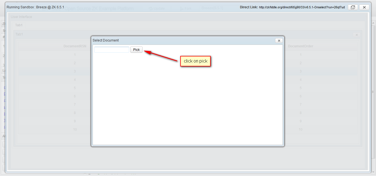The height and width of the screenshot is (176, 376).
Task: Click the Fork icon in the toolbar
Action: [x=181, y=8]
